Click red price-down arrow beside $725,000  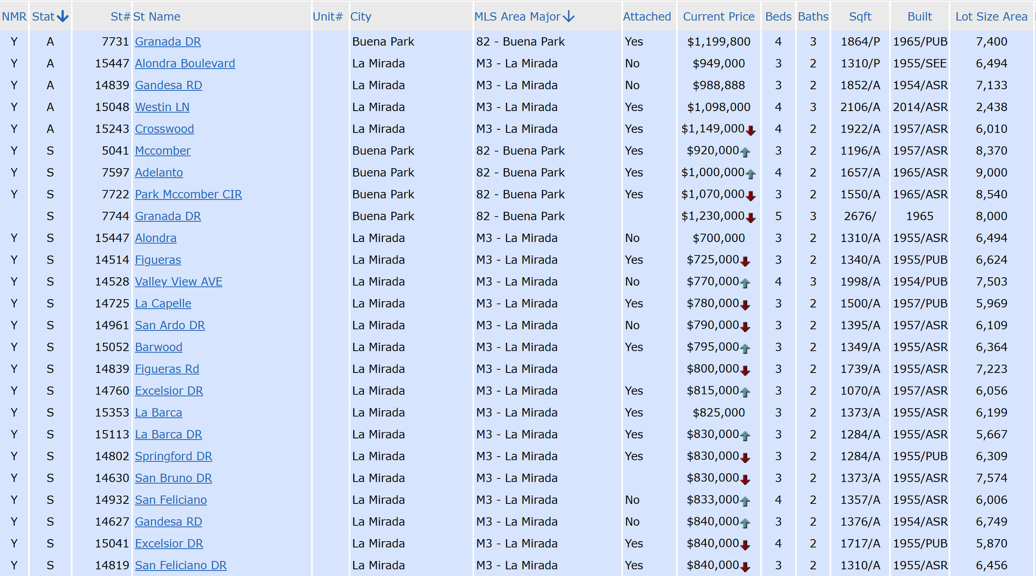tap(745, 262)
